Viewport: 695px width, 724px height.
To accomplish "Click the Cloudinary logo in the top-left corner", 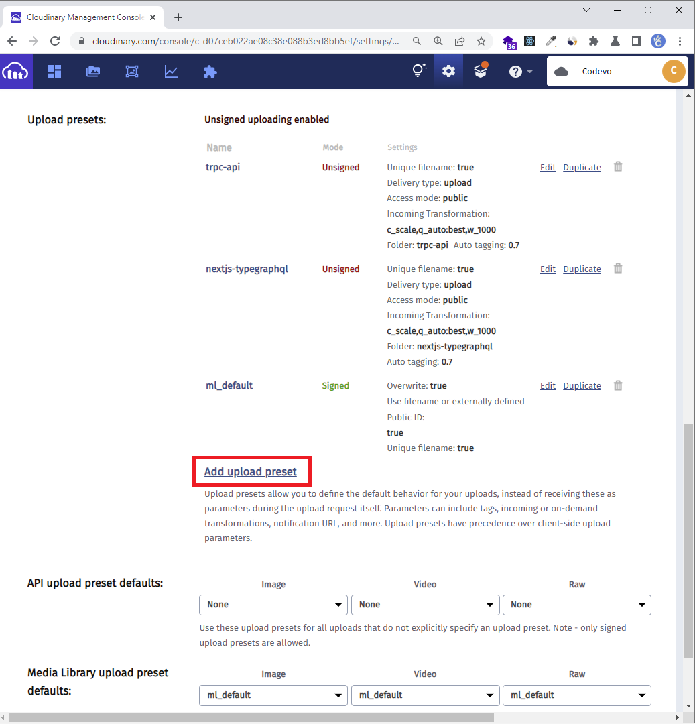I will click(x=15, y=71).
